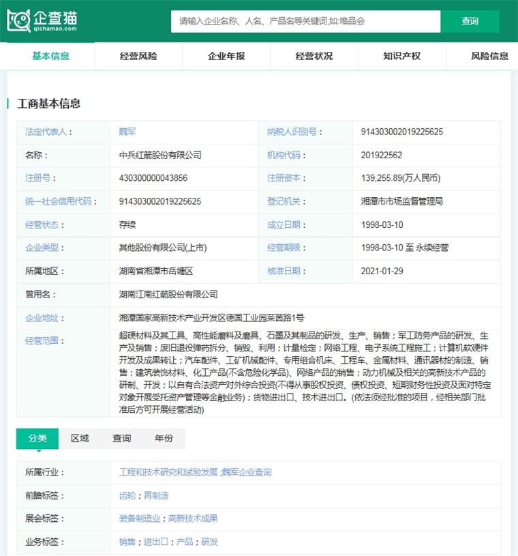The image size is (518, 556).
Task: Open the 经营状况 tab
Action: pyautogui.click(x=314, y=56)
